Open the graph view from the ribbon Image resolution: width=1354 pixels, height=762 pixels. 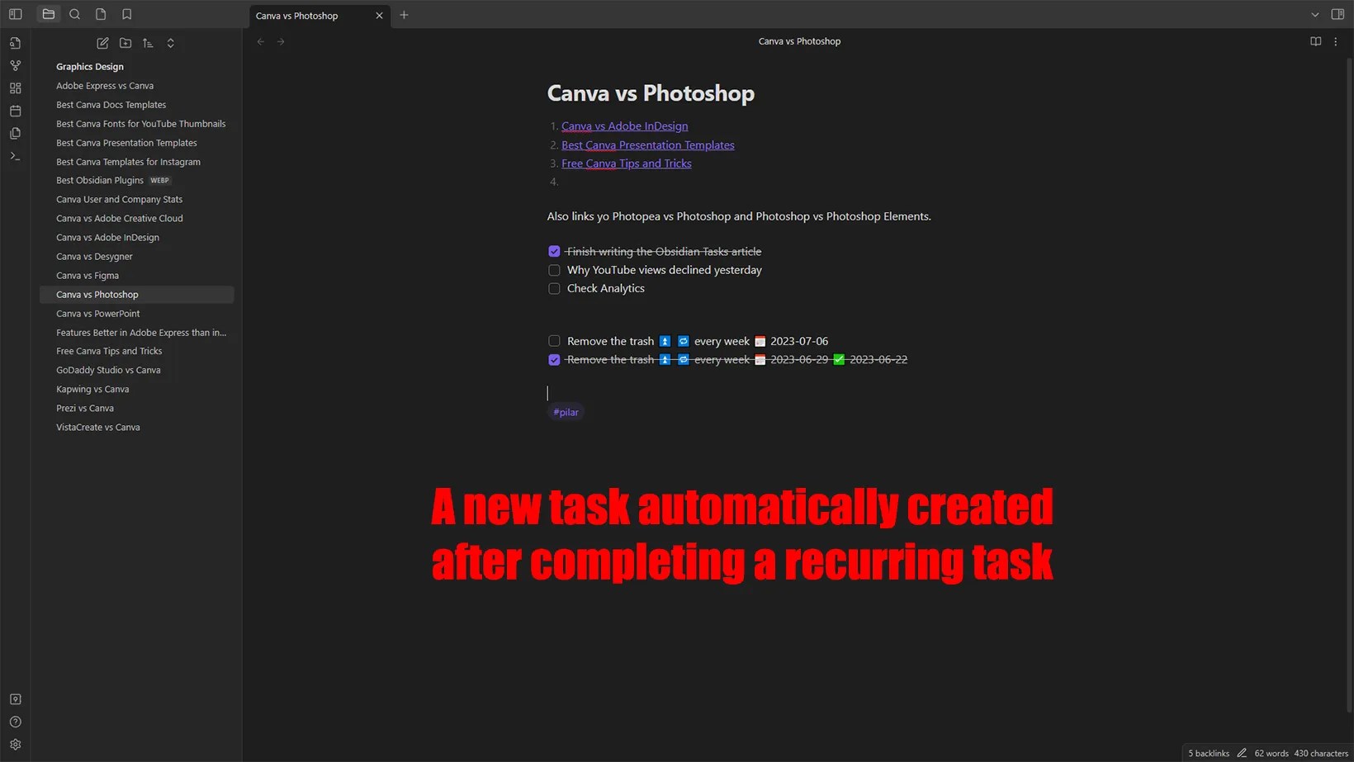pos(15,65)
